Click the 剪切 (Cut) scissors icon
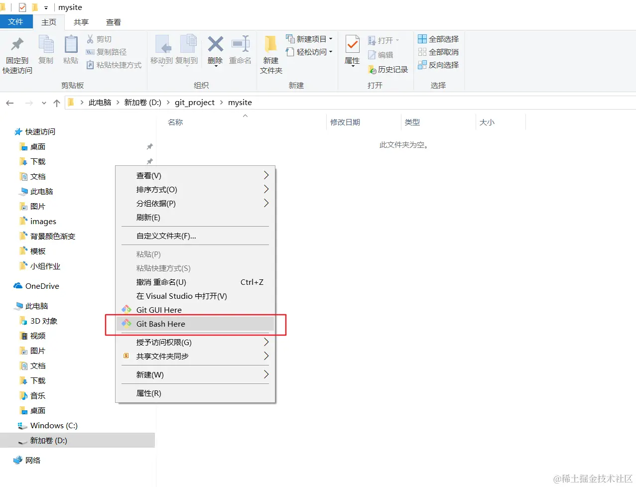636x487 pixels. [x=91, y=38]
